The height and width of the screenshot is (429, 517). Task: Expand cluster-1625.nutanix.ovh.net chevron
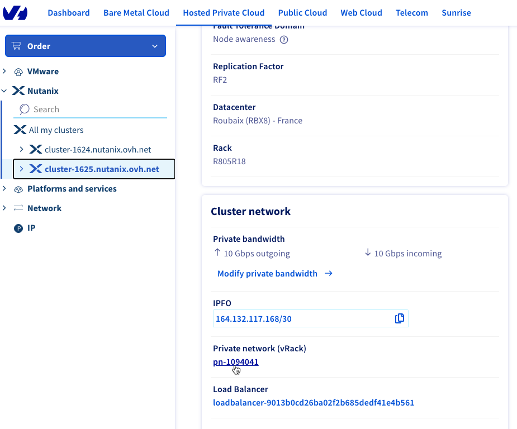[x=21, y=169]
